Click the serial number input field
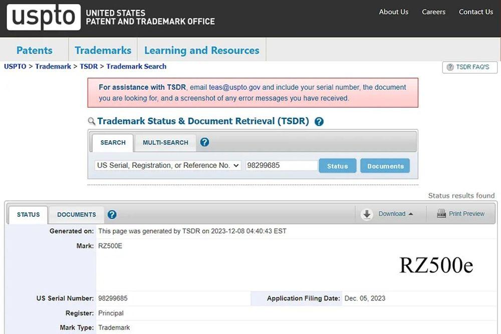This screenshot has height=334, width=501. [281, 165]
